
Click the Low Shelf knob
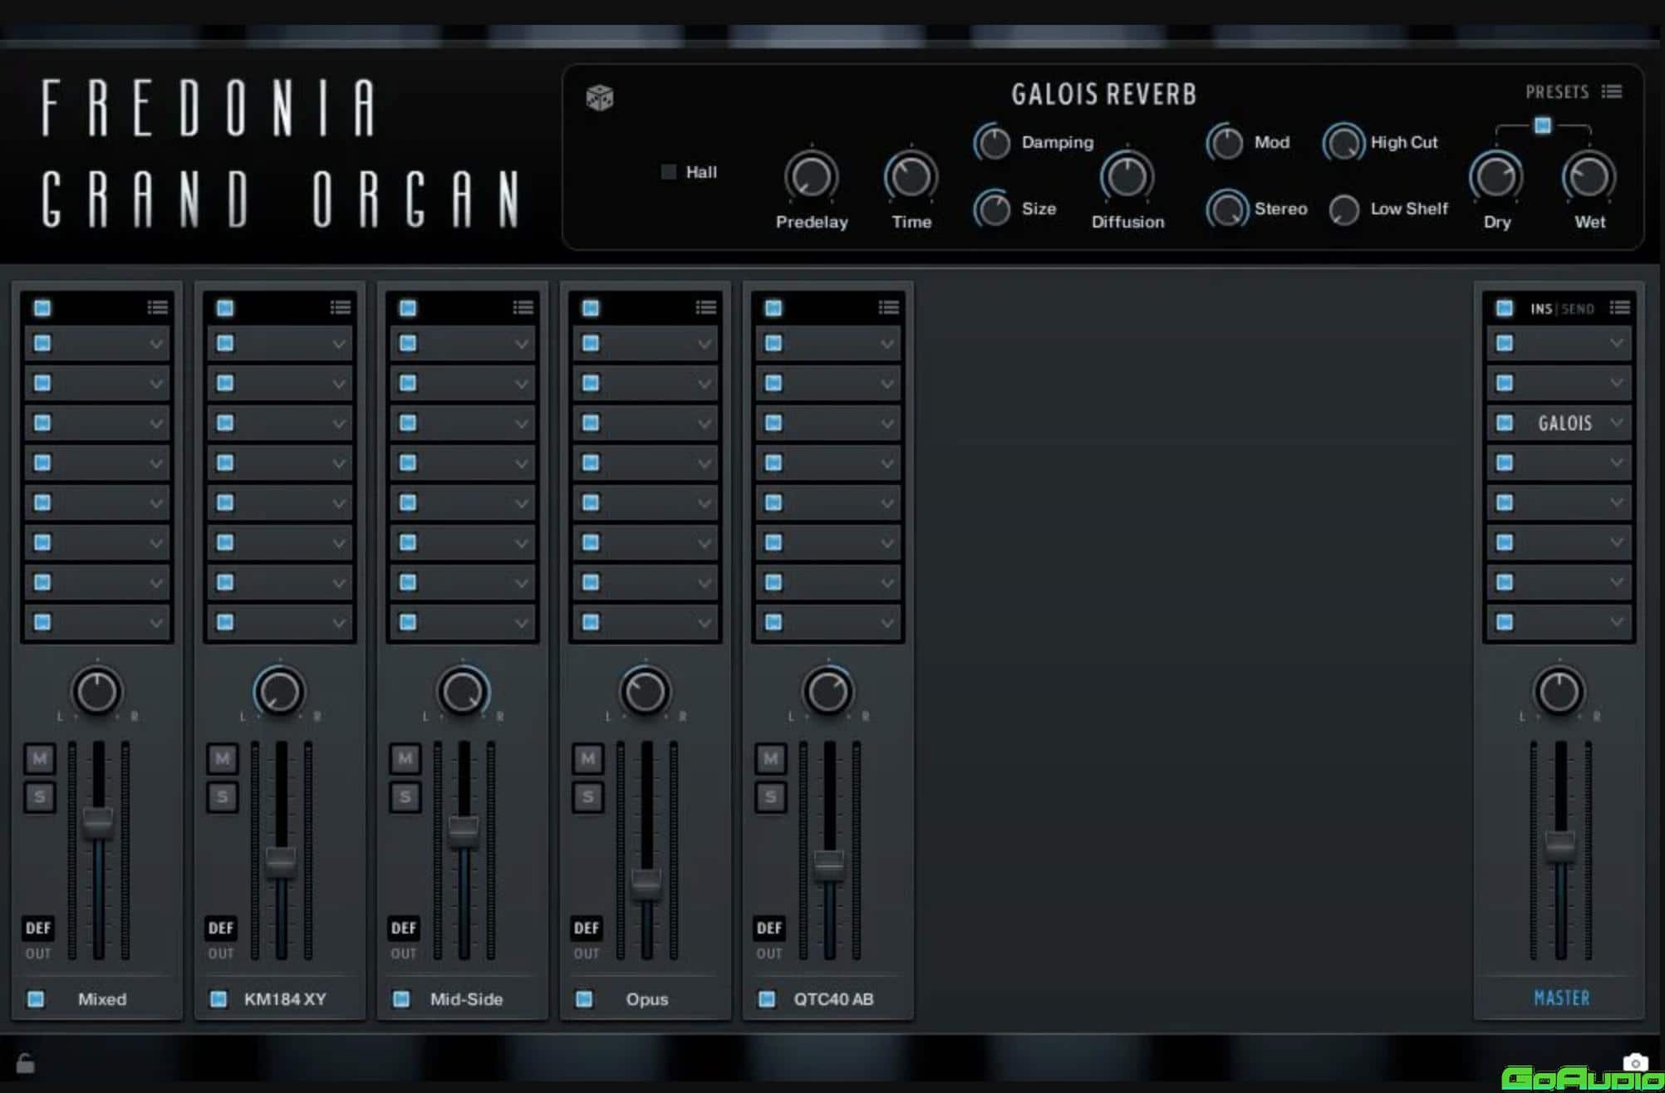(x=1343, y=209)
